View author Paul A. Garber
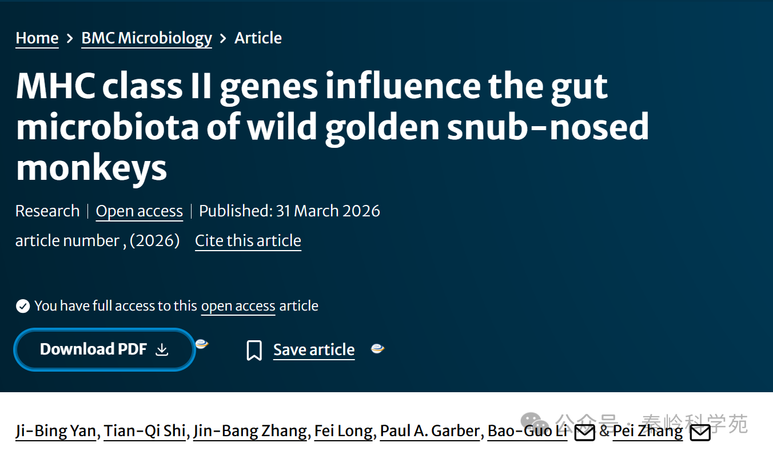This screenshot has width=773, height=455. tap(430, 431)
